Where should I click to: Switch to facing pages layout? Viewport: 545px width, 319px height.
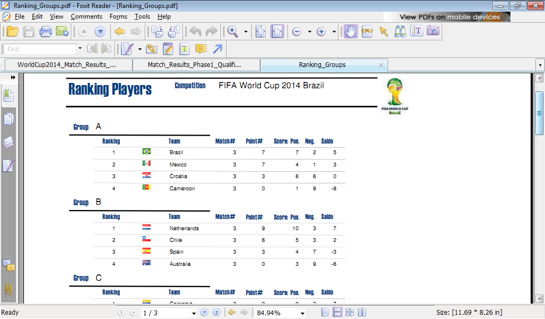click(362, 313)
